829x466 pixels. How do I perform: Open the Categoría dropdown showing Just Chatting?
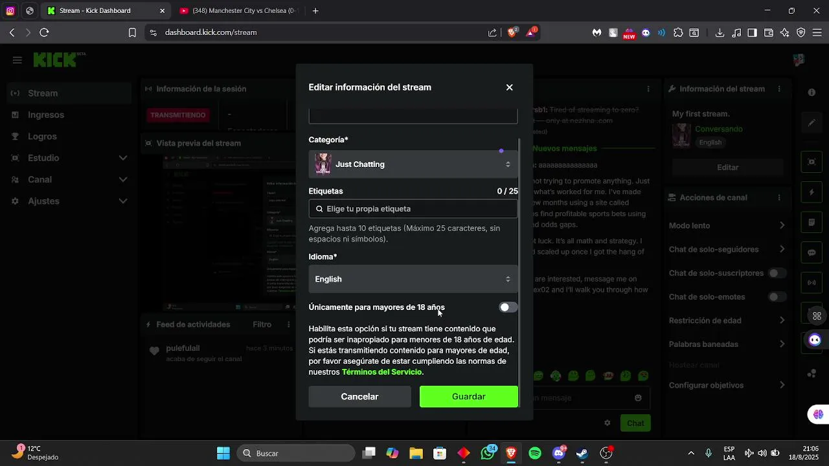pyautogui.click(x=413, y=164)
